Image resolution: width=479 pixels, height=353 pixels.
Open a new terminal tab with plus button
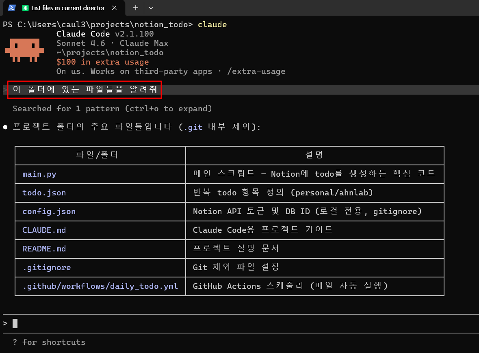click(136, 8)
